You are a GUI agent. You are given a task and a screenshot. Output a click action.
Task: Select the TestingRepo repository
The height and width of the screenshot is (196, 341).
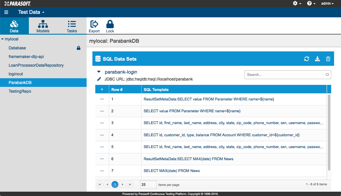point(20,91)
